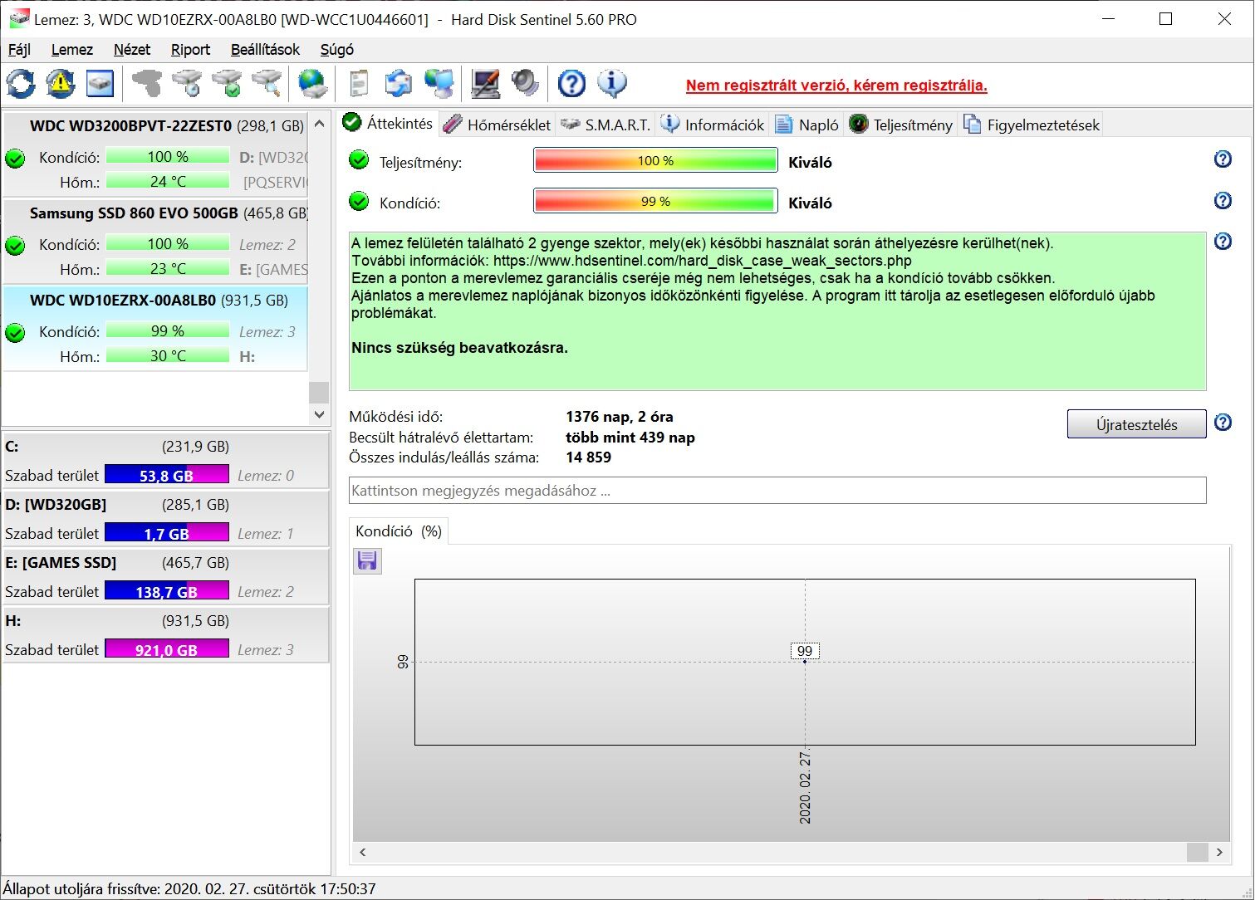The image size is (1255, 900).
Task: Click the C: free space 53,8 GB bar
Action: (x=167, y=476)
